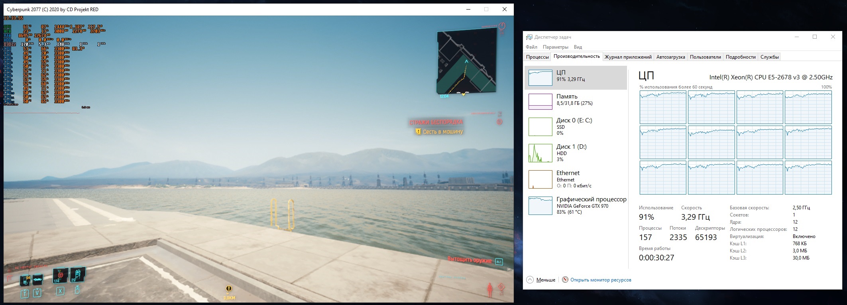
Task: Click the Cyberpunk 2077 window title text
Action: (x=53, y=9)
